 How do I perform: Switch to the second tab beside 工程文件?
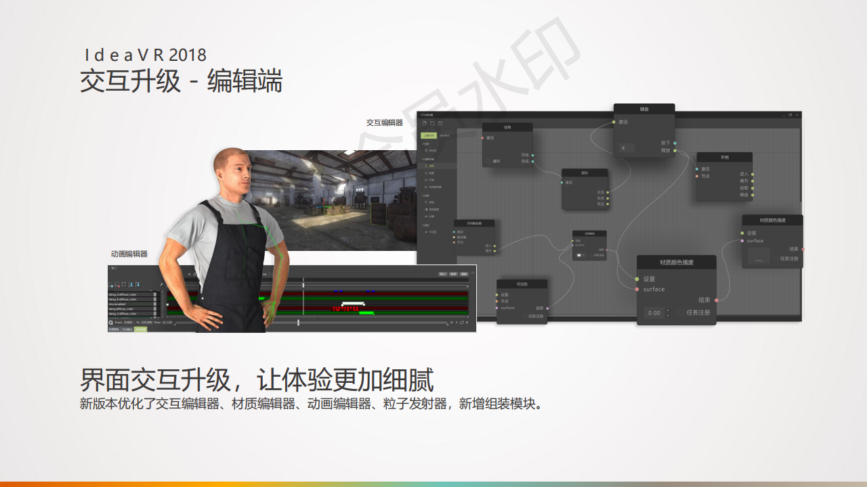(446, 135)
